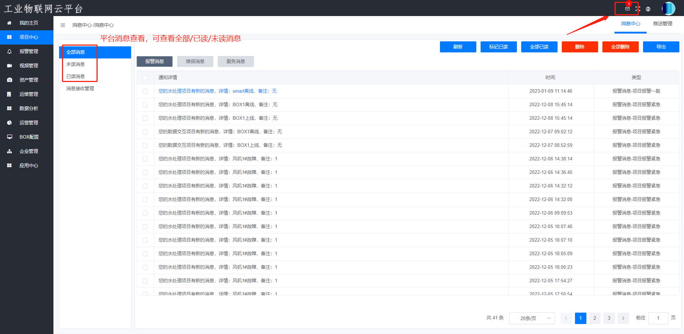Check the select-all header checkbox
The height and width of the screenshot is (334, 684).
tap(145, 78)
